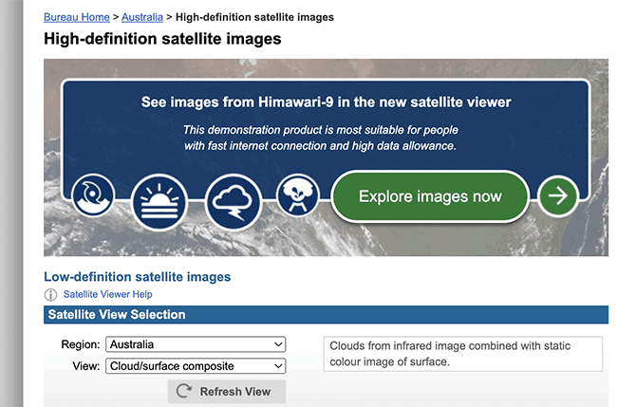Open the View dropdown showing Cloud/surface composite
The height and width of the screenshot is (407, 617).
pos(196,366)
